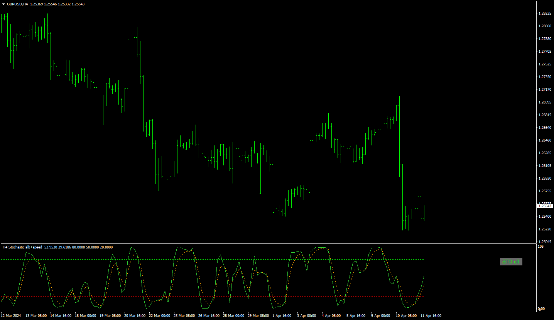
Task: Click the 1.26105 price axis label
Action: pos(545,166)
